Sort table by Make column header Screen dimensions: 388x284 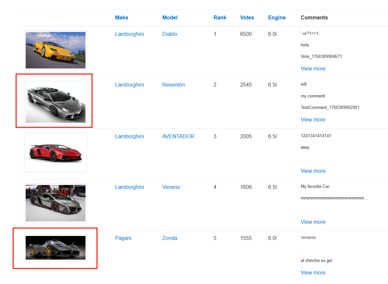coord(121,18)
